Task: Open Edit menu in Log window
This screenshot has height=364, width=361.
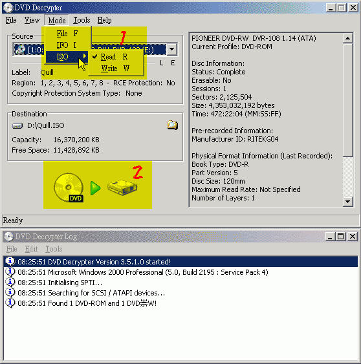Action: 31,249
